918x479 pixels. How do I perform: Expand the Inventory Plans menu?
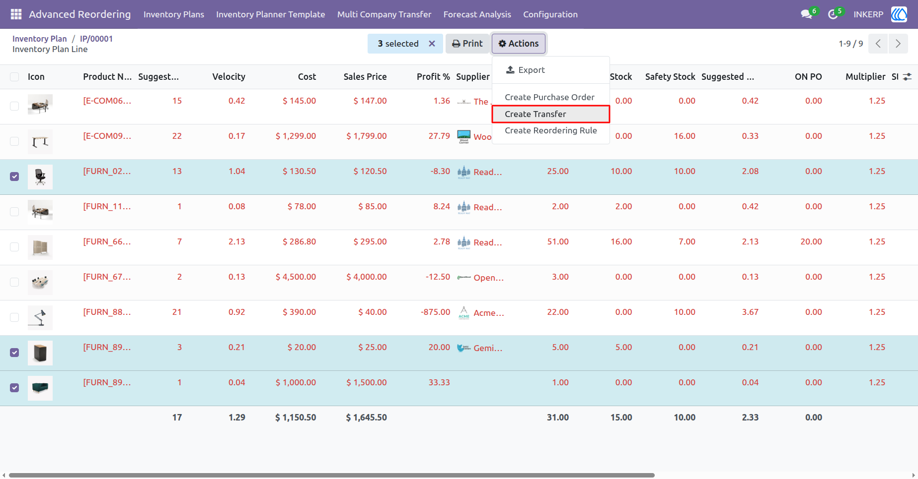(x=174, y=14)
